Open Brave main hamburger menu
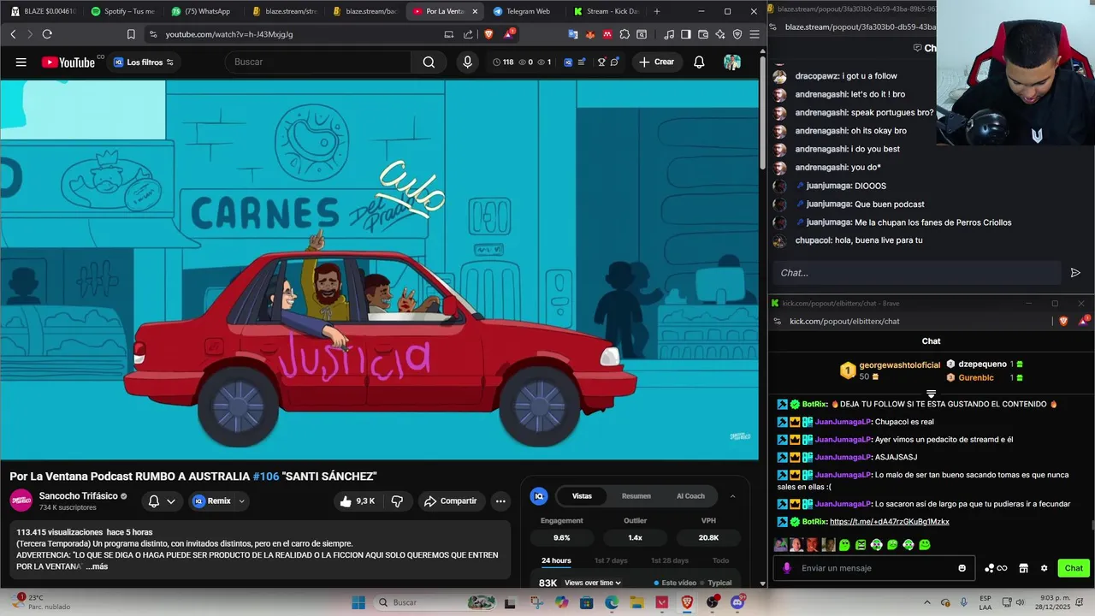1095x616 pixels. pos(754,34)
